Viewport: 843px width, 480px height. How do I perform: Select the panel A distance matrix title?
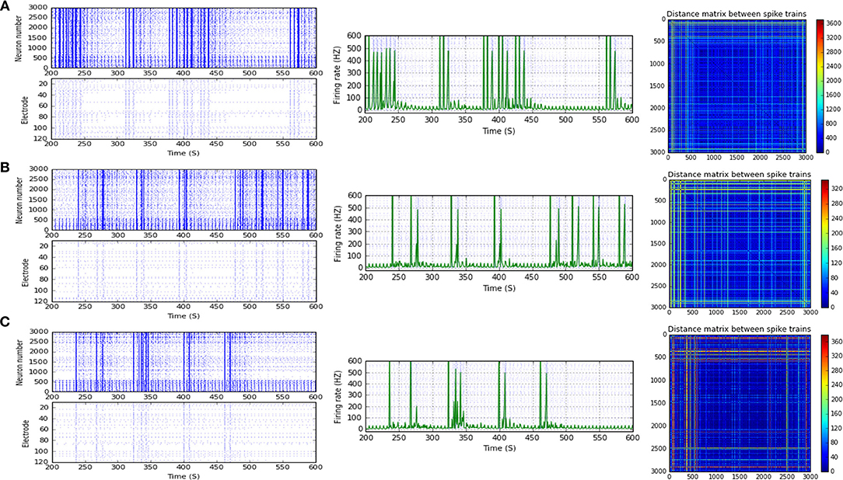tap(736, 14)
